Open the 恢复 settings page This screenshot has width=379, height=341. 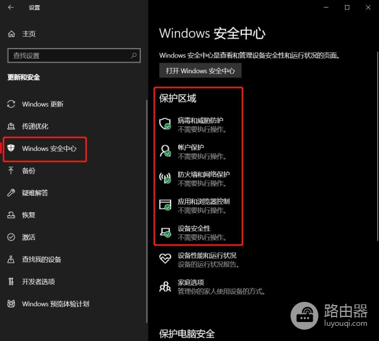coord(28,215)
